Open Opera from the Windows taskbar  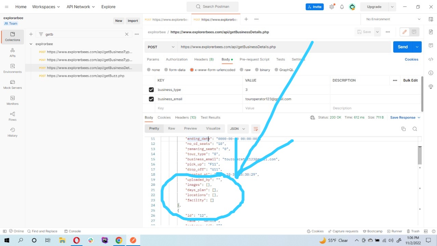[76, 241]
